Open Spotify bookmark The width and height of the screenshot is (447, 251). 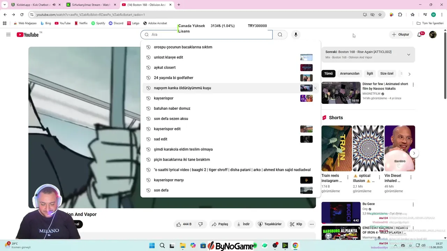98,23
